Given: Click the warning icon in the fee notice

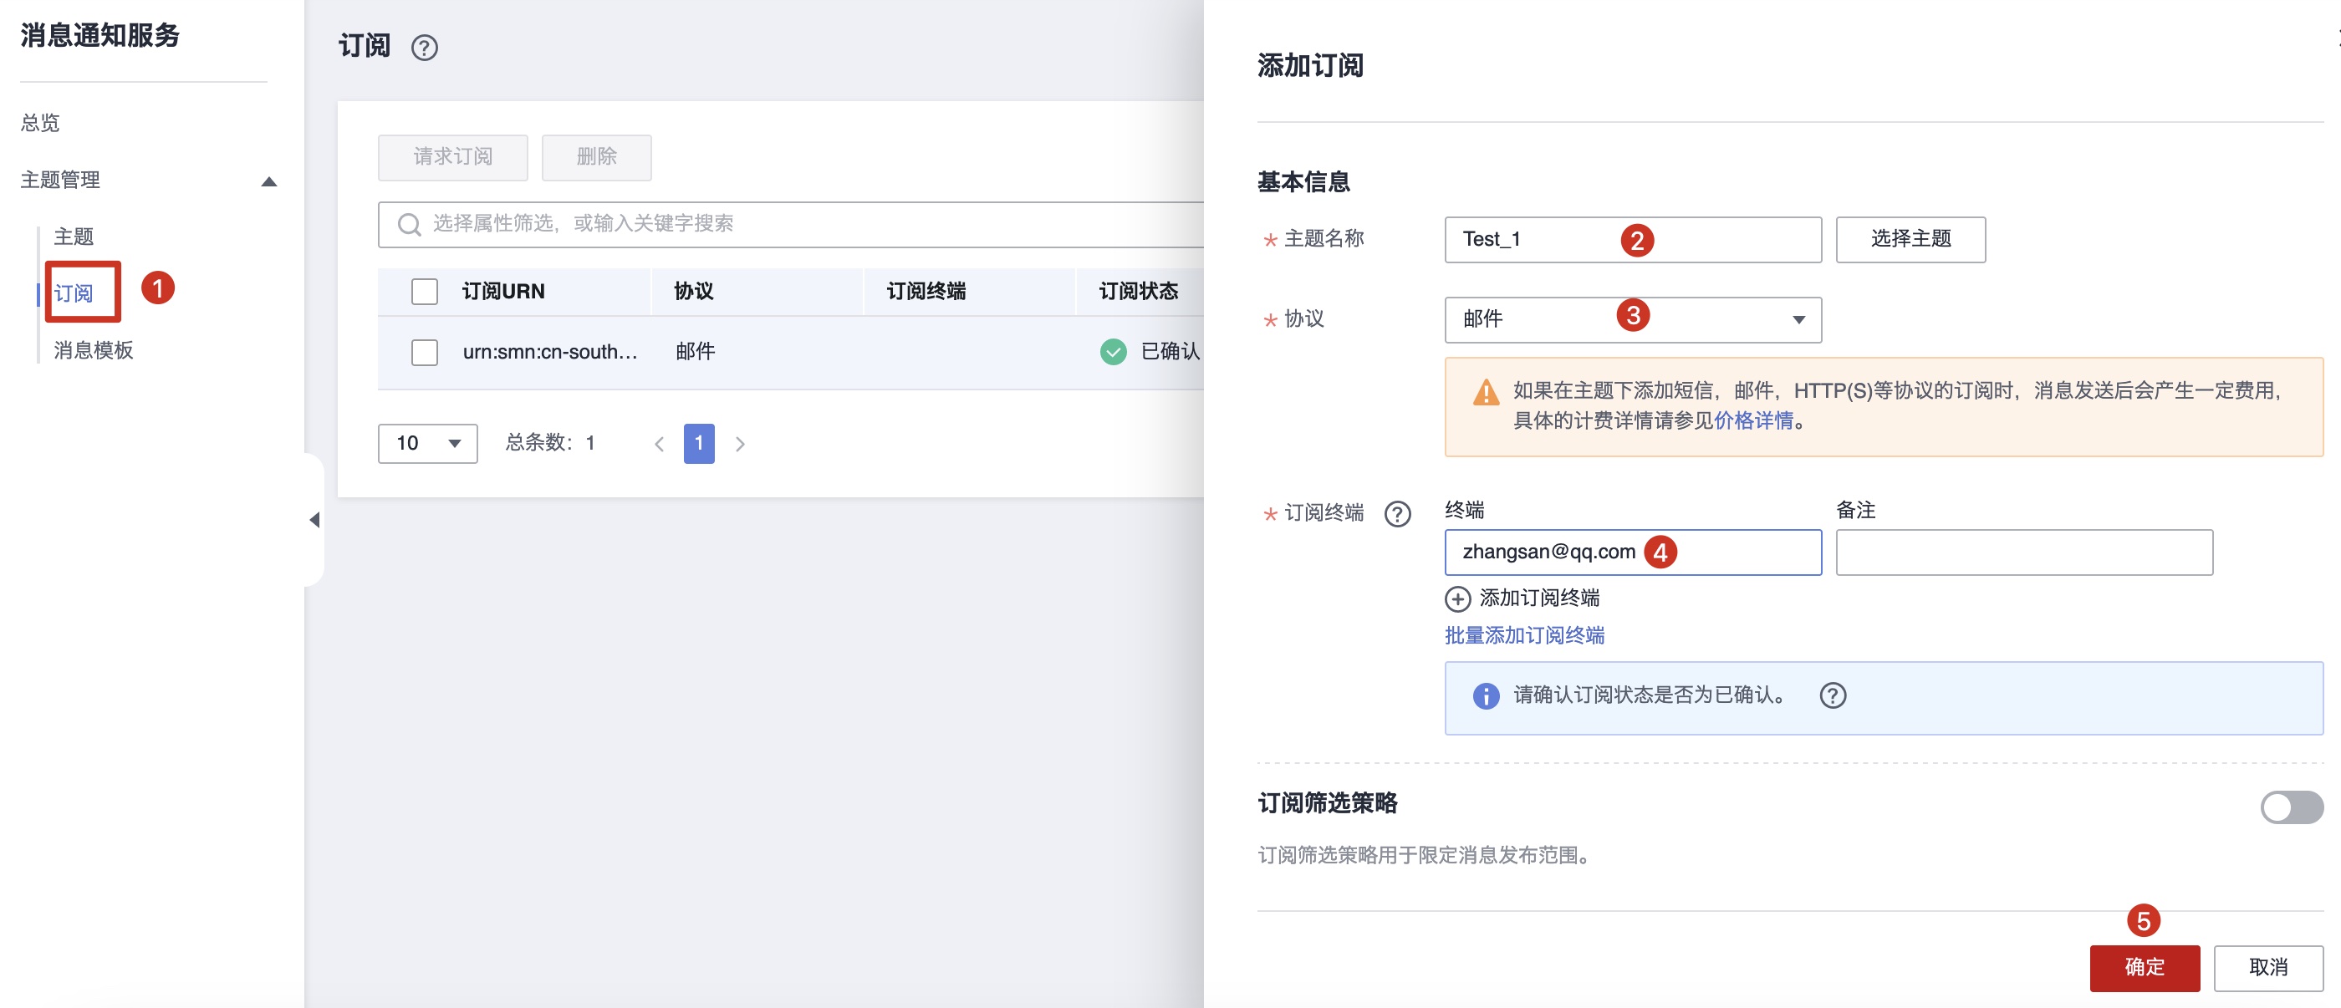Looking at the screenshot, I should [x=1484, y=395].
